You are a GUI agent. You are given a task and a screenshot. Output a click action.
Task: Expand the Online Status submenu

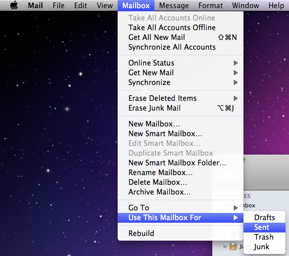tap(181, 63)
